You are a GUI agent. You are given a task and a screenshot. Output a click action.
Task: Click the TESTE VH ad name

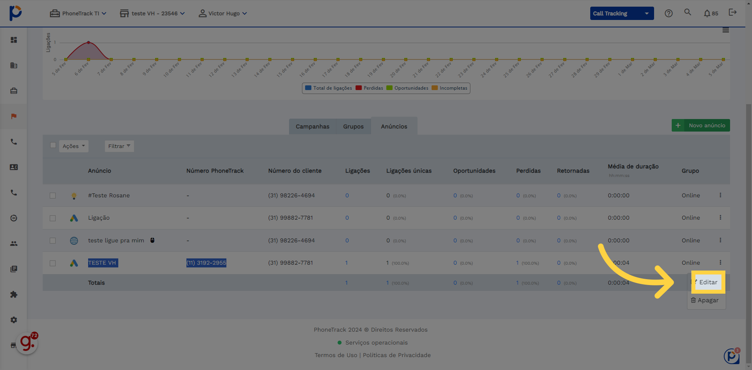point(102,263)
